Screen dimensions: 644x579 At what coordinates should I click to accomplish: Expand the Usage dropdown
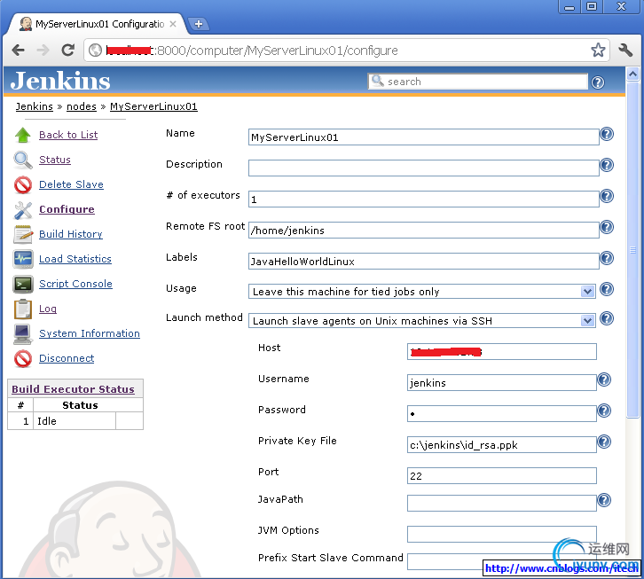click(587, 292)
